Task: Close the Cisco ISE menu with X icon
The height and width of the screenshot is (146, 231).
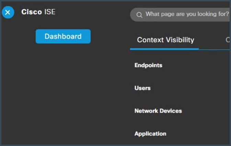Action: pos(8,12)
